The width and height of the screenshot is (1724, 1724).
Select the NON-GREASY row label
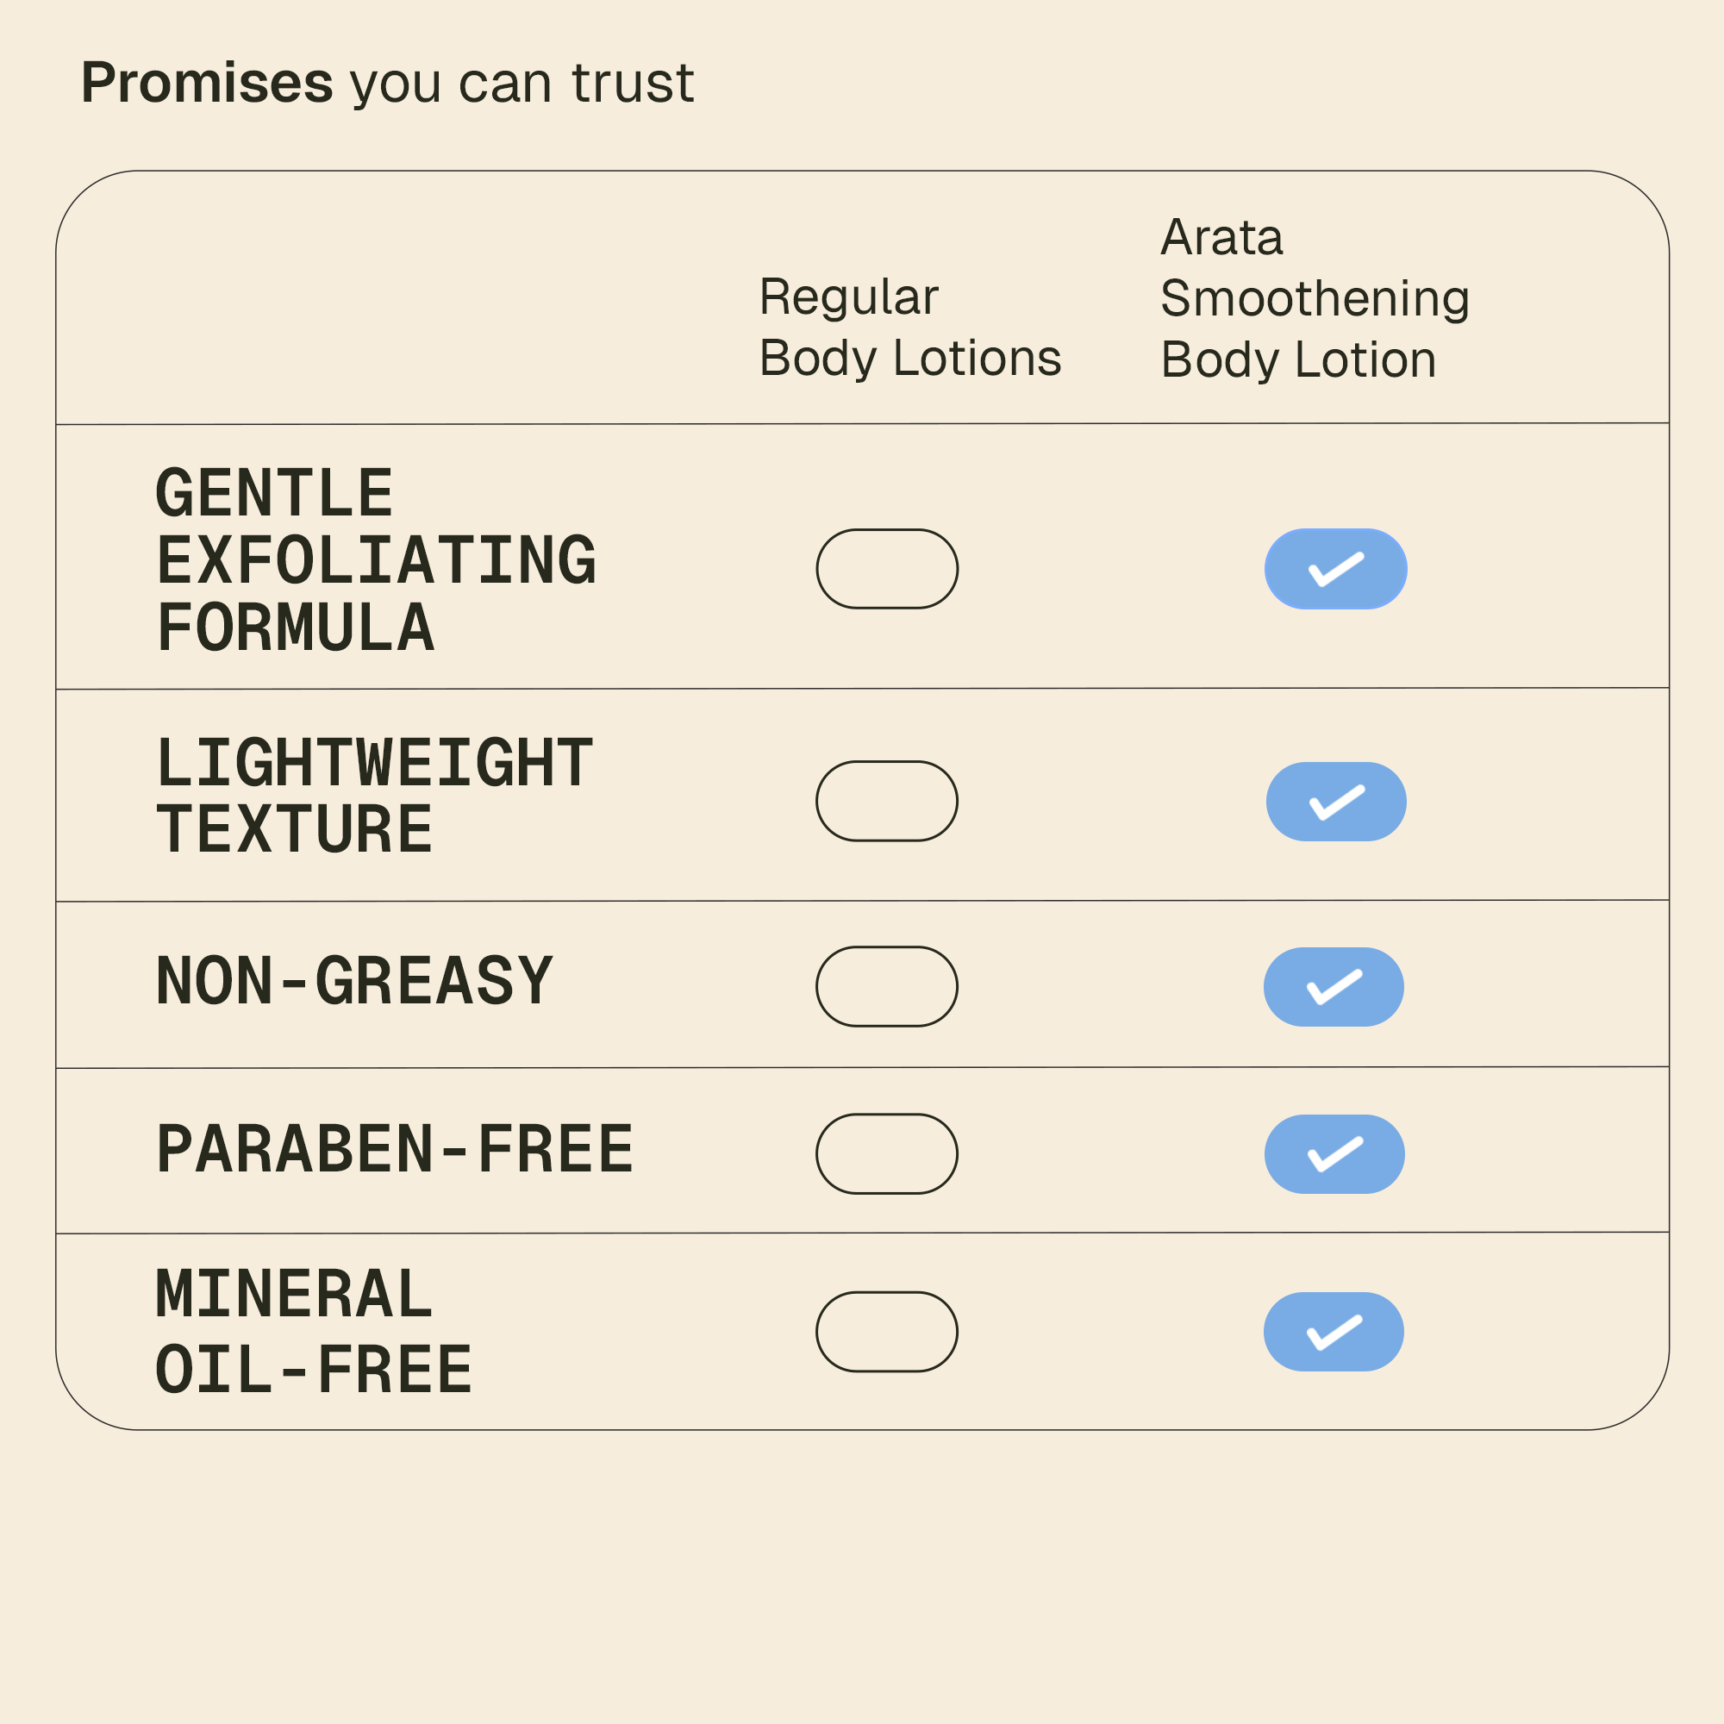coord(354,981)
